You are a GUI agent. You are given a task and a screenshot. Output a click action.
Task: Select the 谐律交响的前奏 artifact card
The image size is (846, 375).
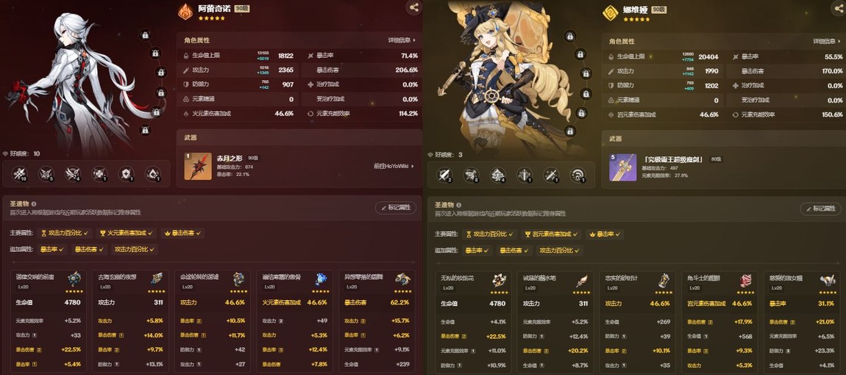click(x=49, y=322)
